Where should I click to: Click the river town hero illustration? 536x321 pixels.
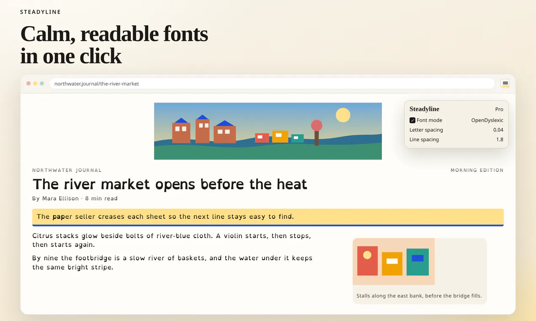(x=268, y=131)
